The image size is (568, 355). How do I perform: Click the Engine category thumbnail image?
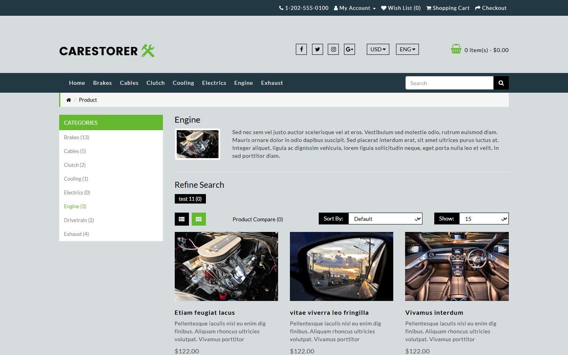[x=198, y=144]
